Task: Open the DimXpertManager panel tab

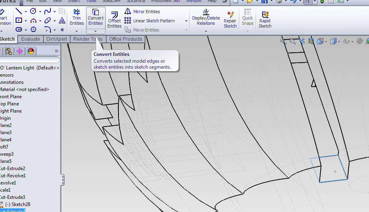Action: coord(20,51)
